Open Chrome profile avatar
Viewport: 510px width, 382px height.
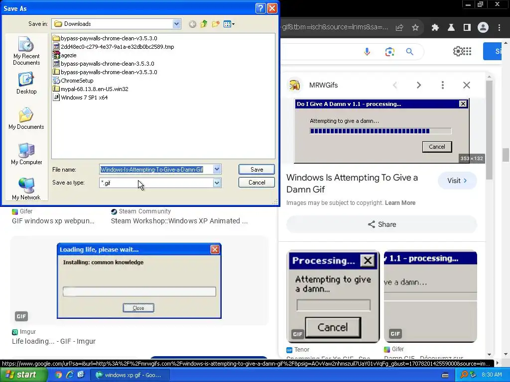click(x=483, y=28)
